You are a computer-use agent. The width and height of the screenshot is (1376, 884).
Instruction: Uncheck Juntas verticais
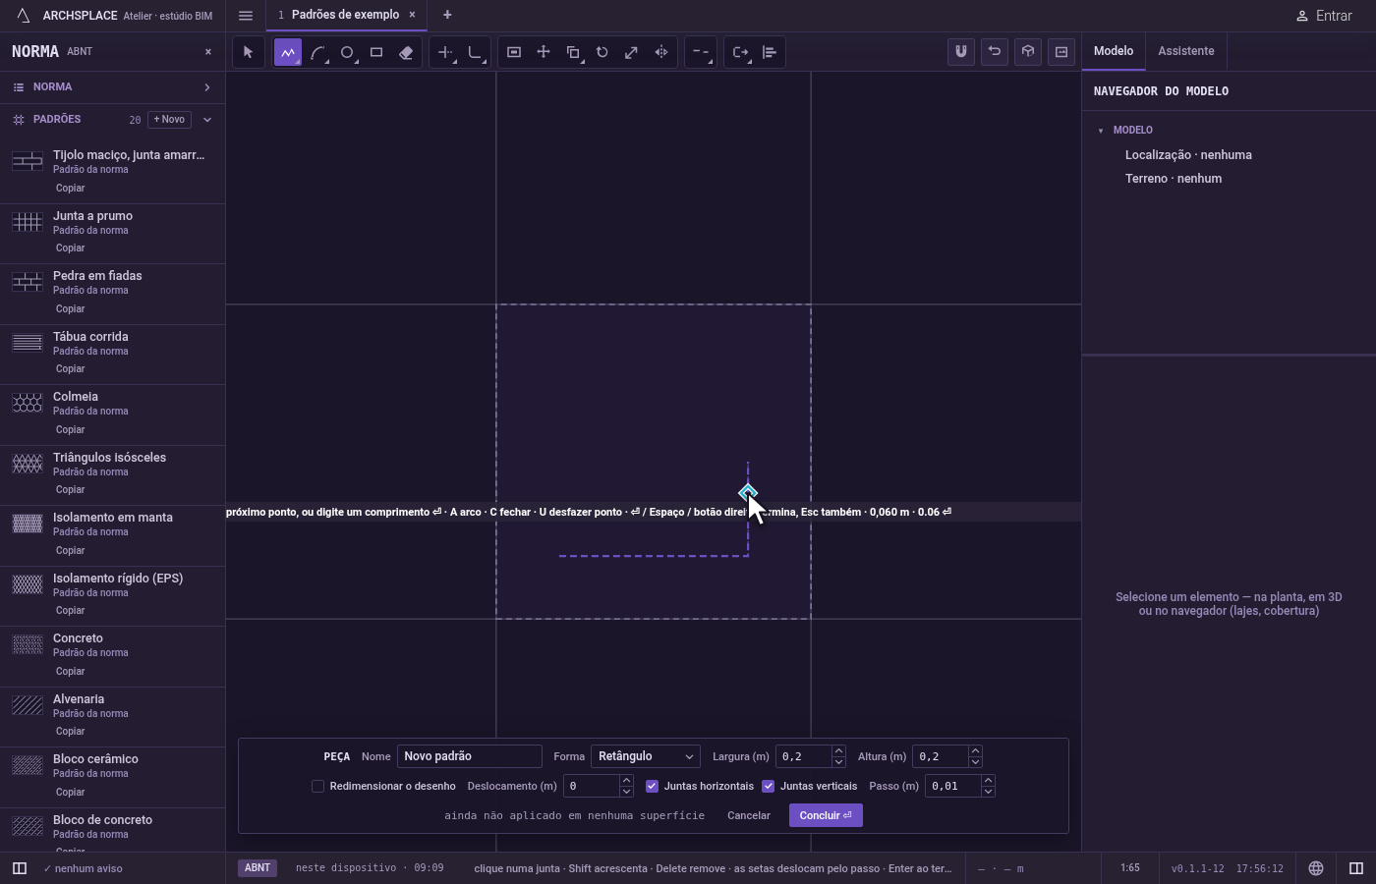point(769,786)
